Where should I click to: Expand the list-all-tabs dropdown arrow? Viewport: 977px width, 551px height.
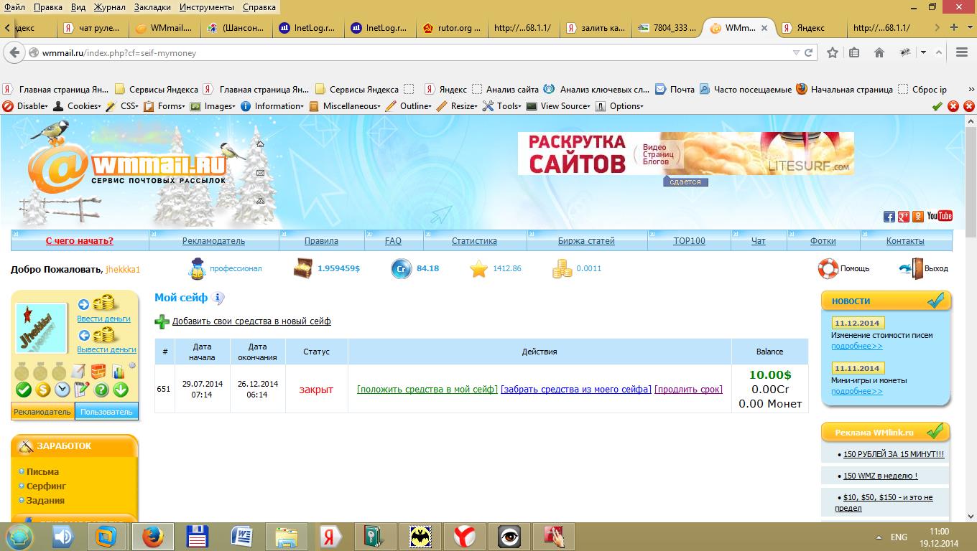point(970,28)
